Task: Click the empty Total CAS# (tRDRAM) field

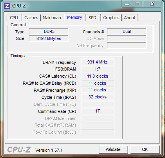Action: [x=98, y=125]
